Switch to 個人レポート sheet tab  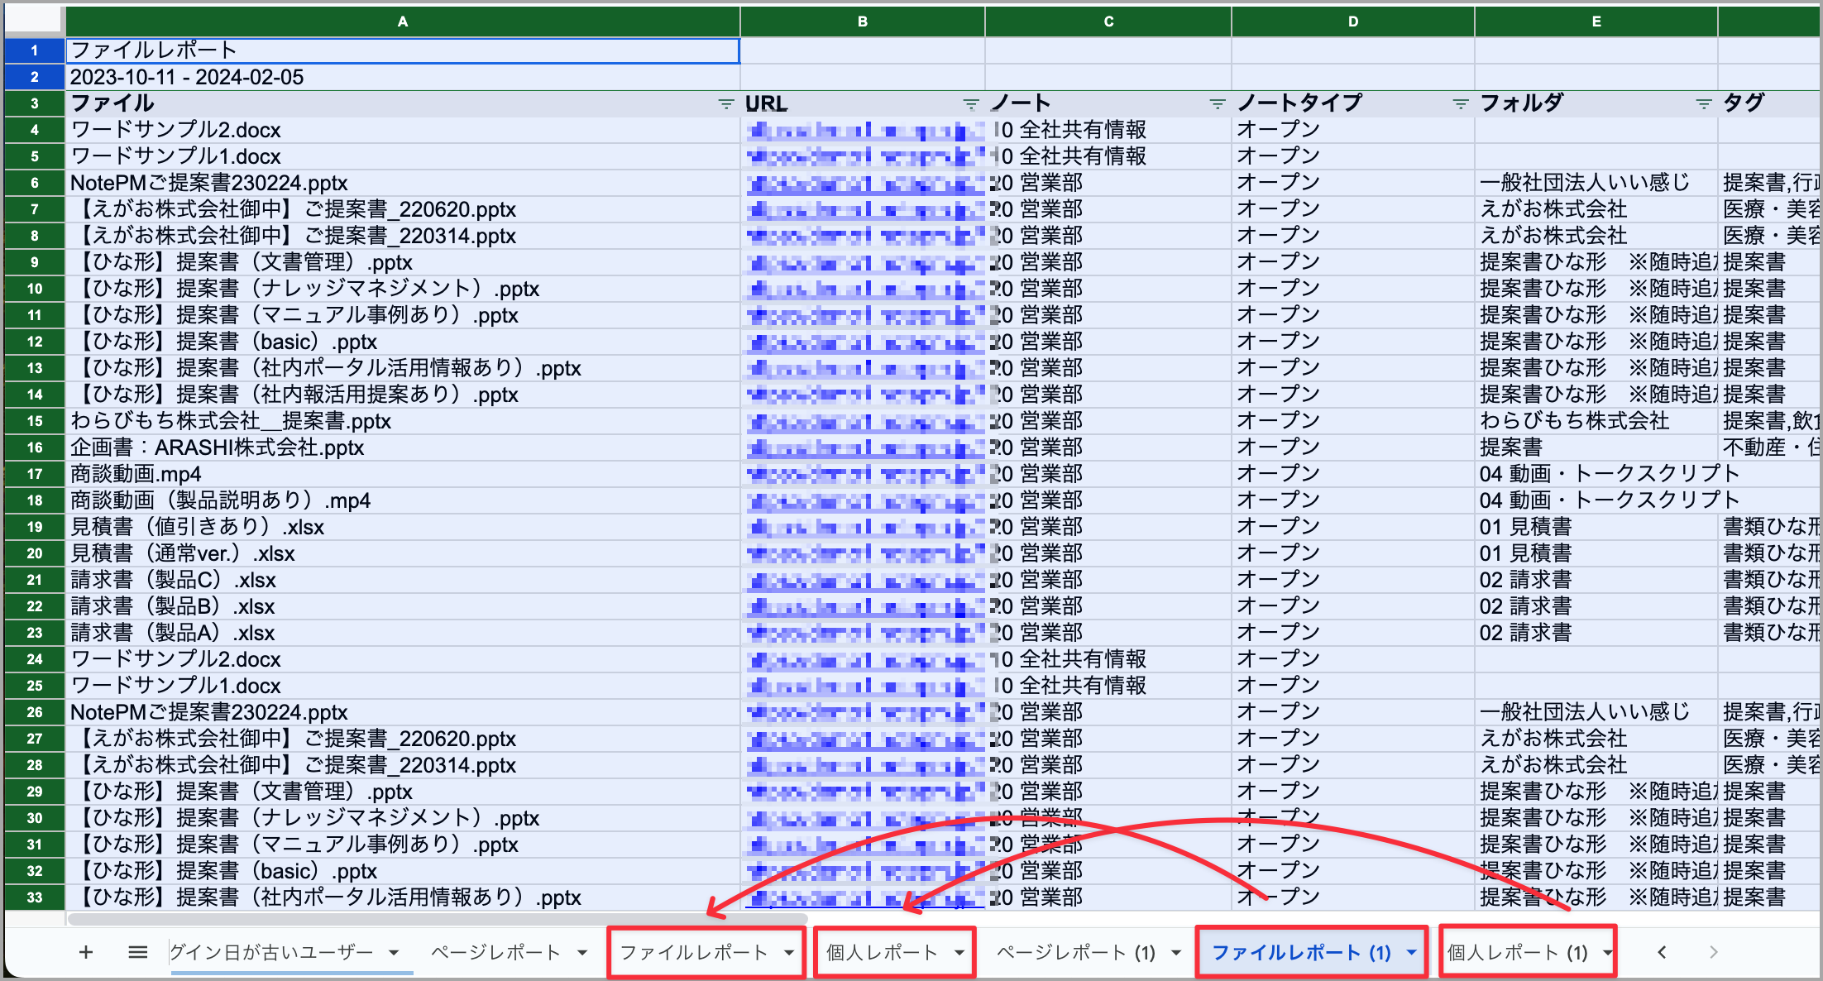pyautogui.click(x=882, y=953)
